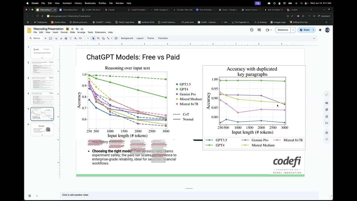Bookmark this page with star icon
The width and height of the screenshot is (357, 201).
tap(288, 16)
